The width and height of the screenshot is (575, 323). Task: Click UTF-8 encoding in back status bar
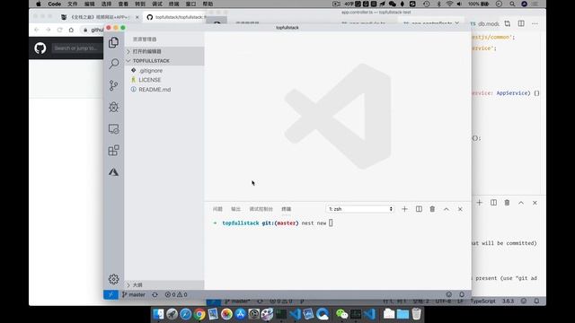(x=443, y=301)
